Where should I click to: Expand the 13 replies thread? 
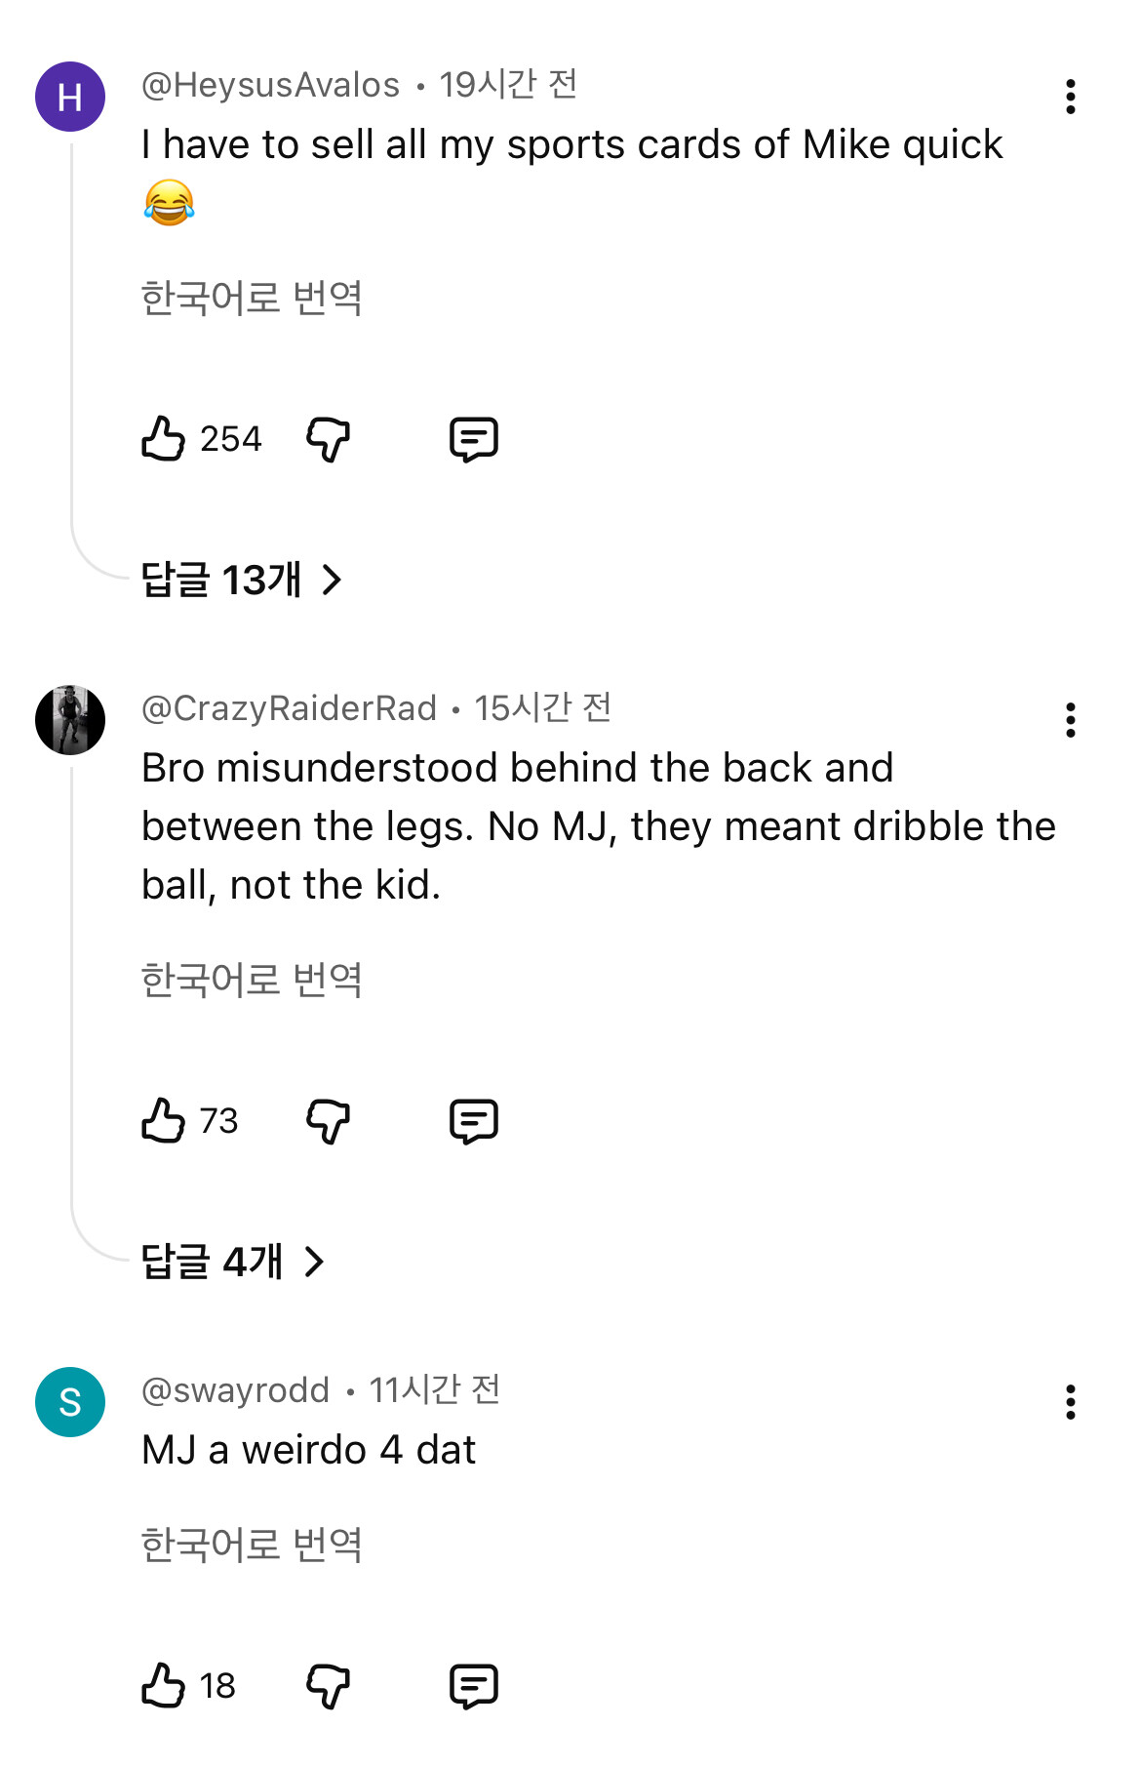241,580
